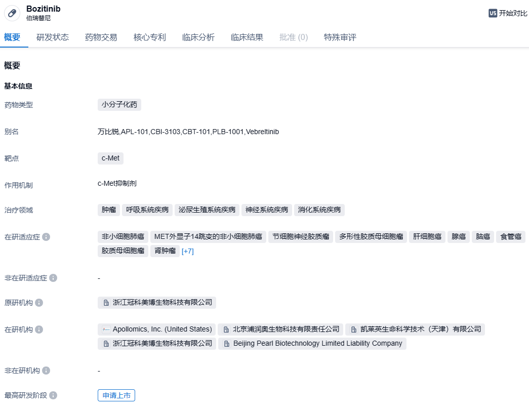This screenshot has width=529, height=411.
Task: Select the 肝细胞癌 indication tag
Action: point(427,236)
